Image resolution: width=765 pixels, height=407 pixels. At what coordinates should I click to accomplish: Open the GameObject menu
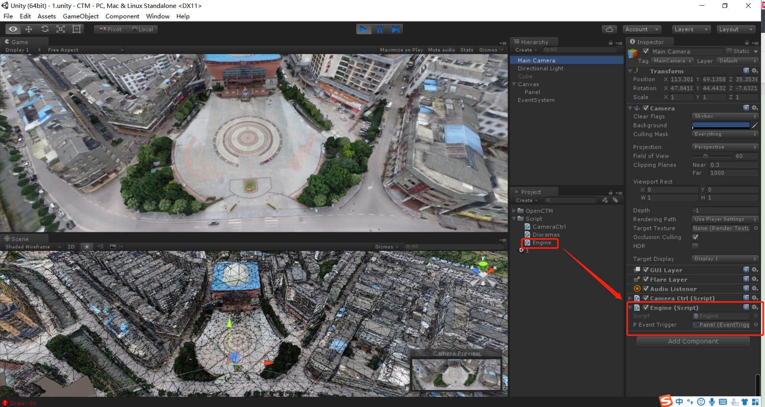(80, 16)
